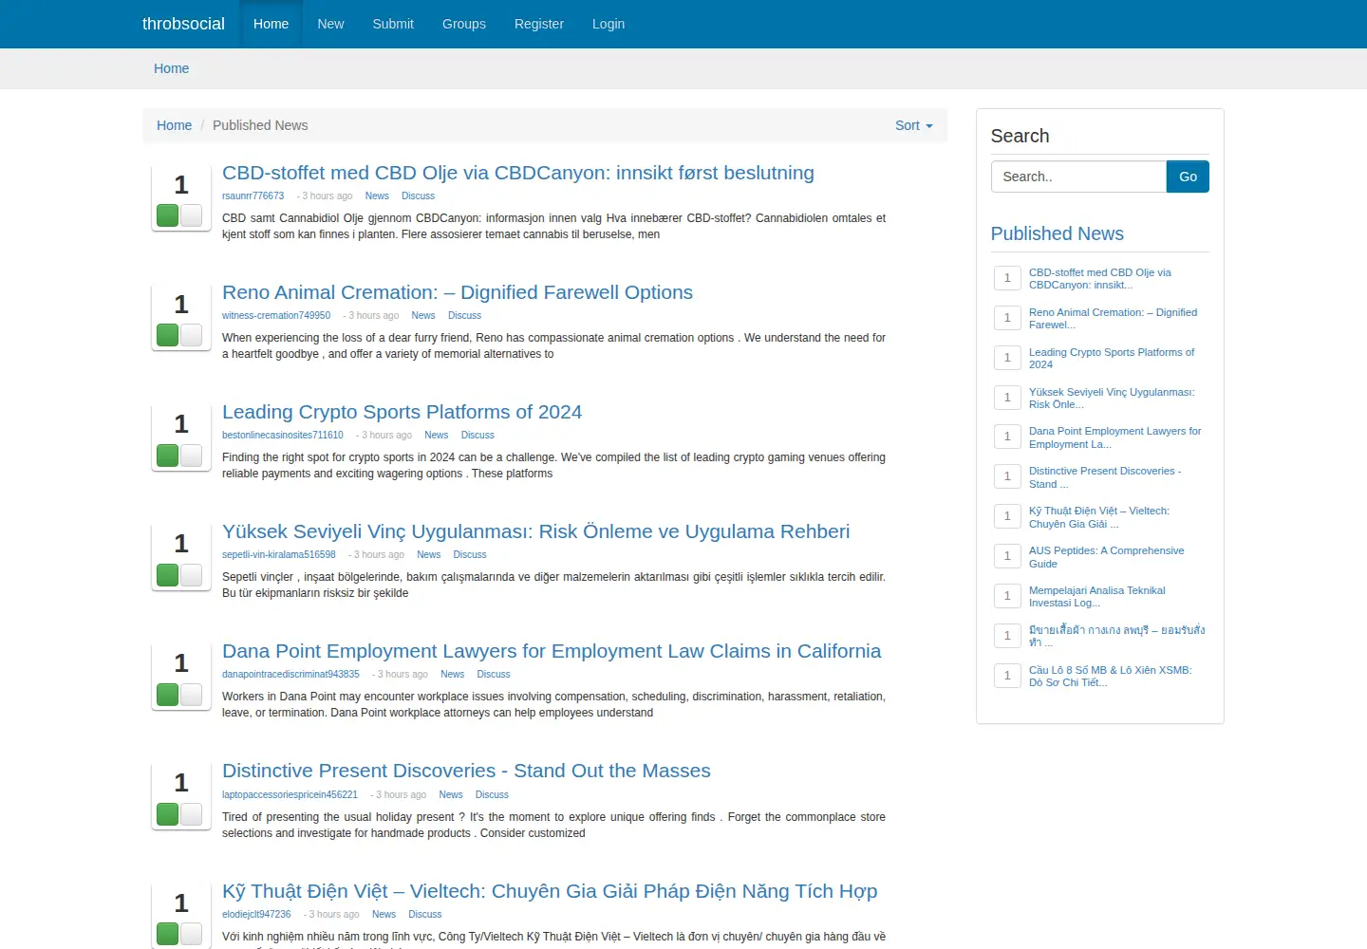Click vote count box beside sidebar Yüksek Seviyeli Vinç

(1007, 397)
